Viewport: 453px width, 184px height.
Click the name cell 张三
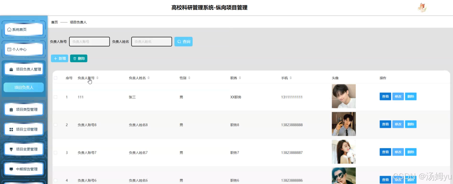[x=132, y=97]
